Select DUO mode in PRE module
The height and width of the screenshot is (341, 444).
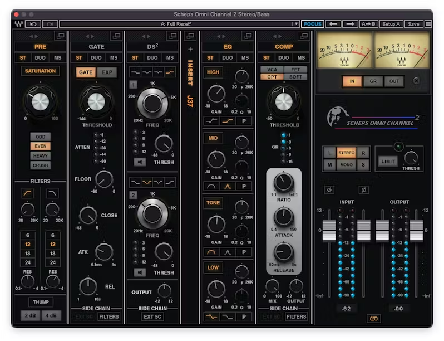(40, 57)
